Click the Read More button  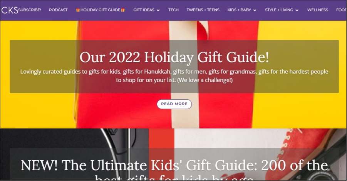click(x=174, y=104)
